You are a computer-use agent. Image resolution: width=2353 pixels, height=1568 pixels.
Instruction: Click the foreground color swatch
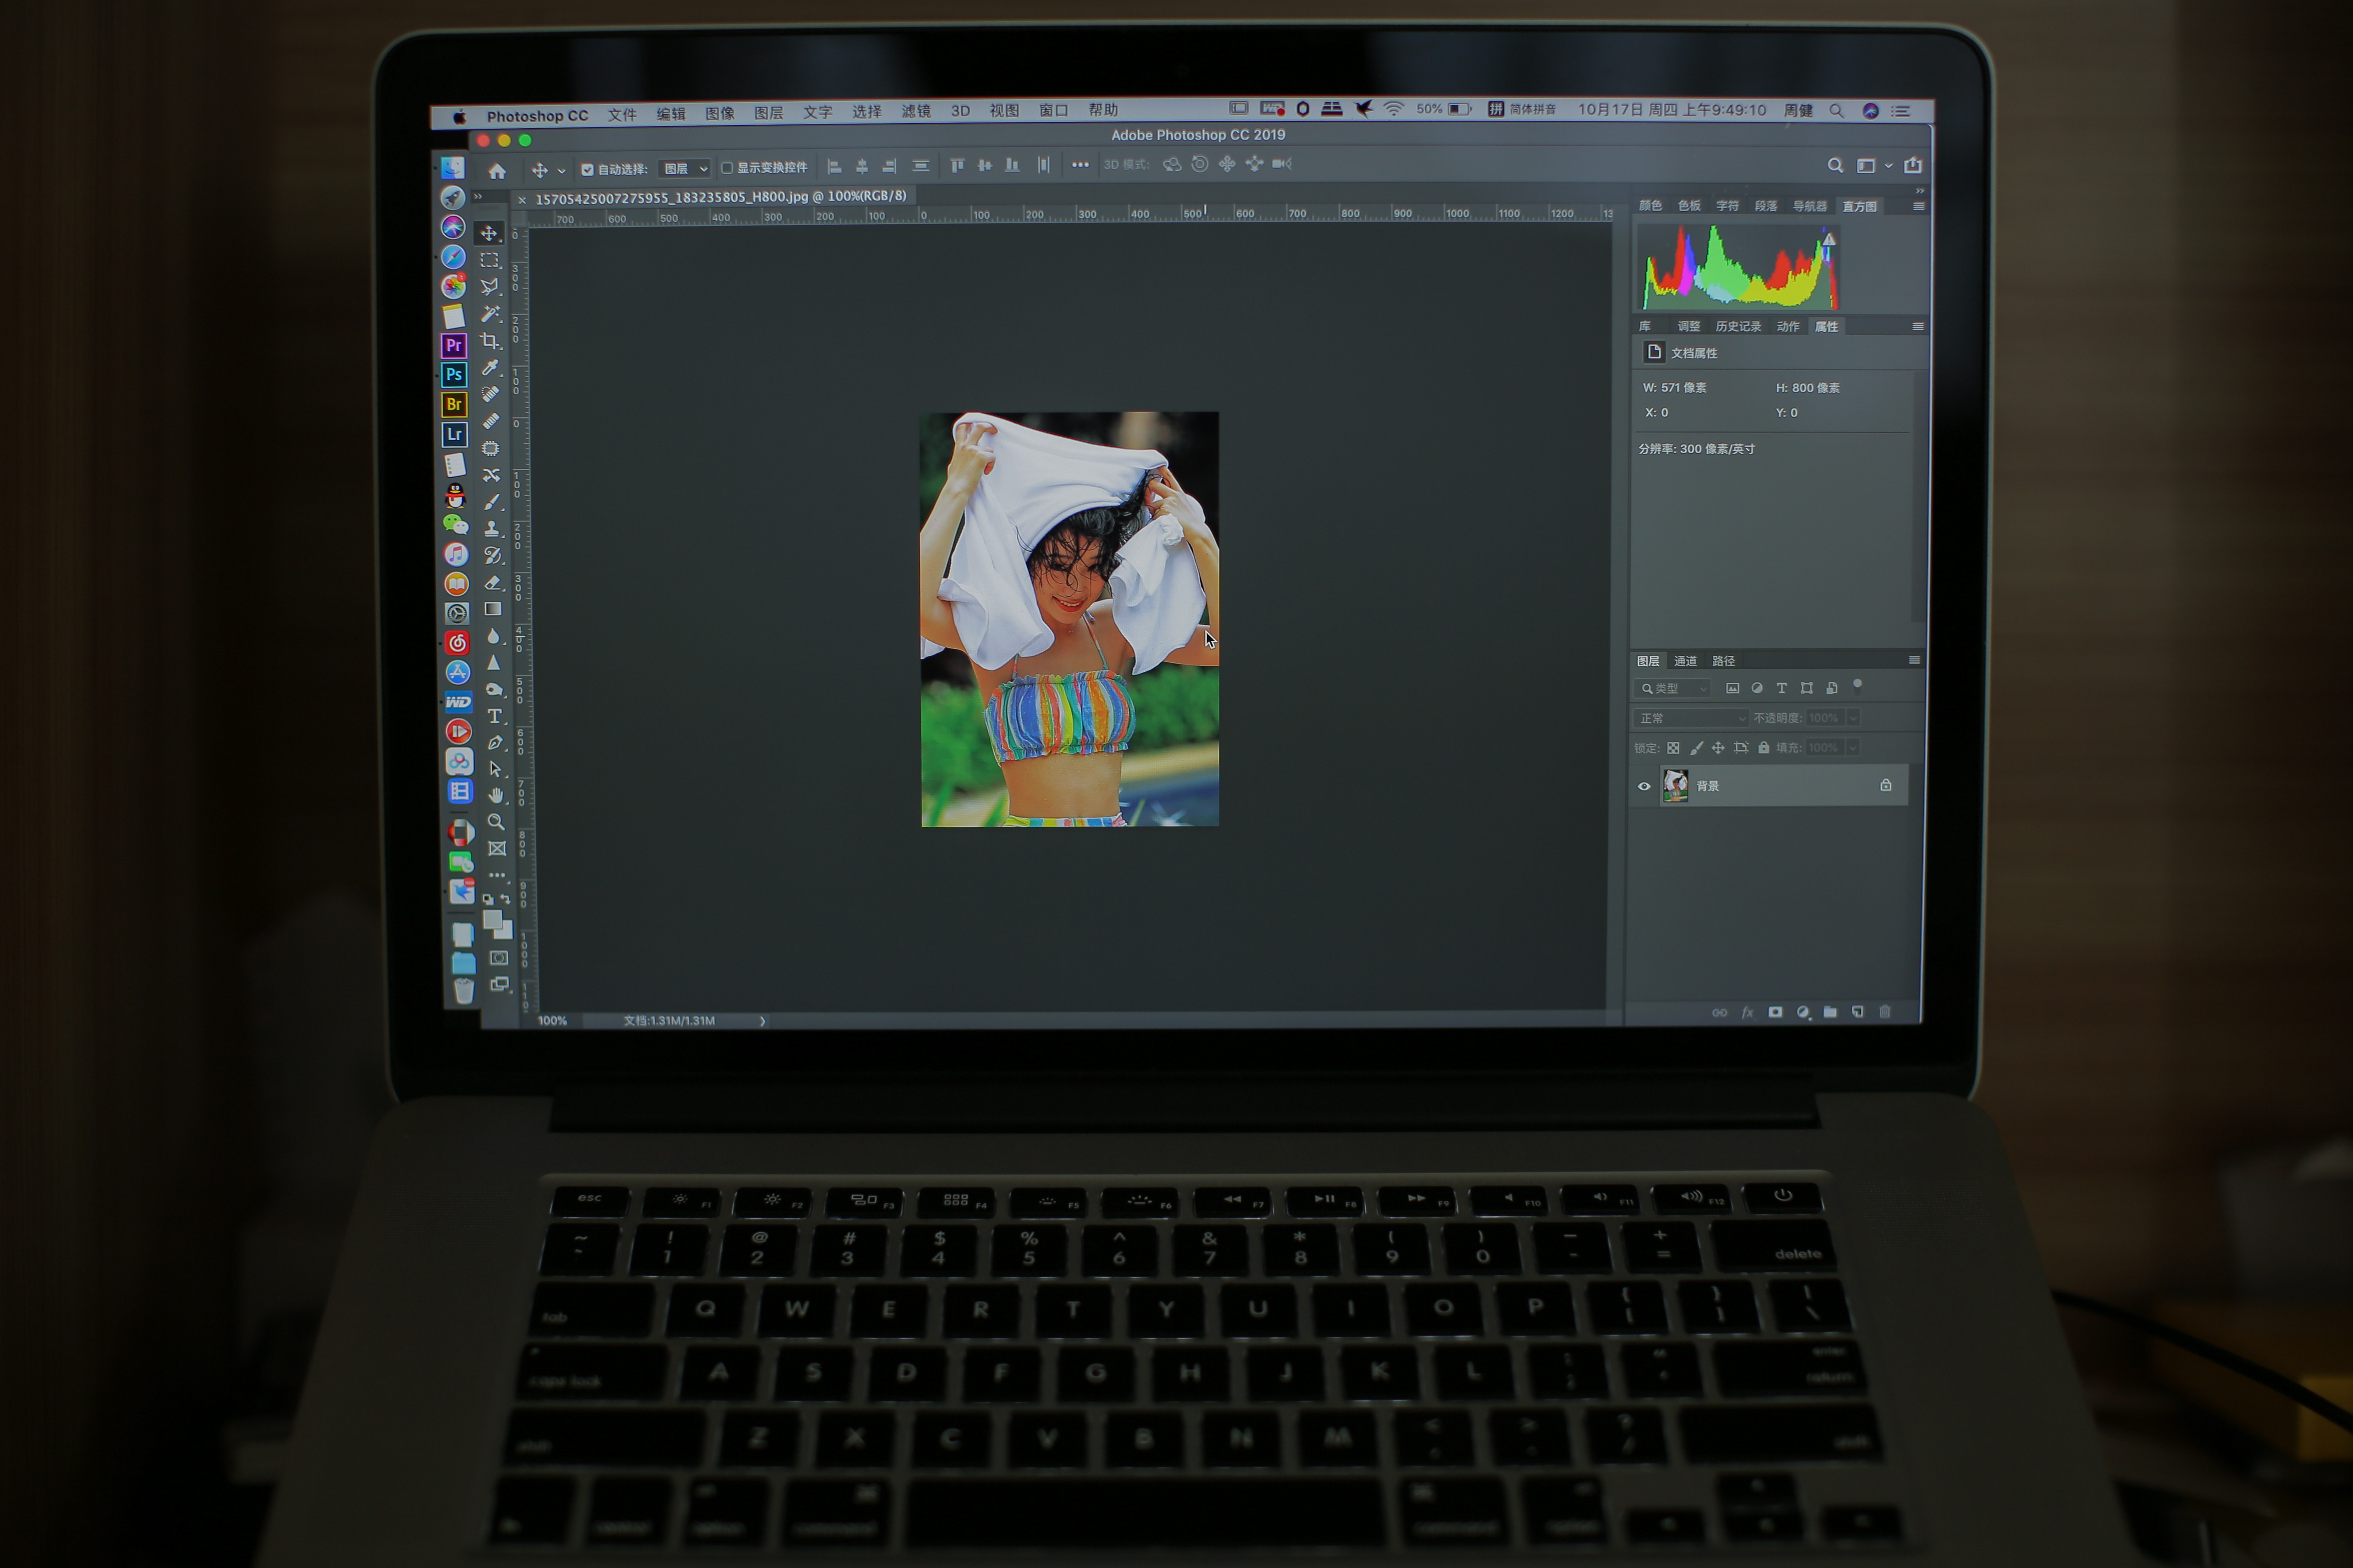point(492,919)
